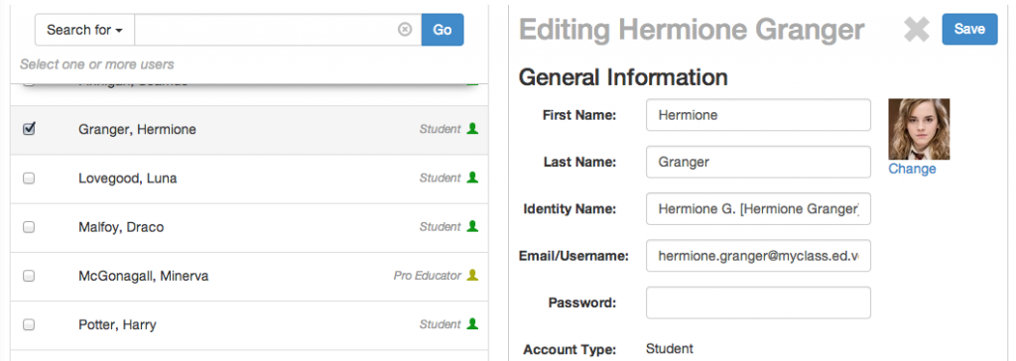Select the 'McGonagall, Minerva' name text
Screen dimensions: 1016x361
pos(143,276)
